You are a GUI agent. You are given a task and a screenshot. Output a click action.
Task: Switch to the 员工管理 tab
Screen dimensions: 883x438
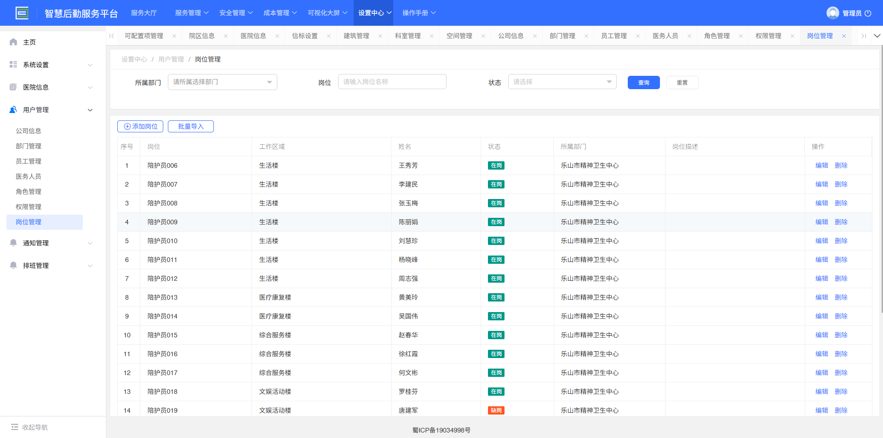[614, 36]
